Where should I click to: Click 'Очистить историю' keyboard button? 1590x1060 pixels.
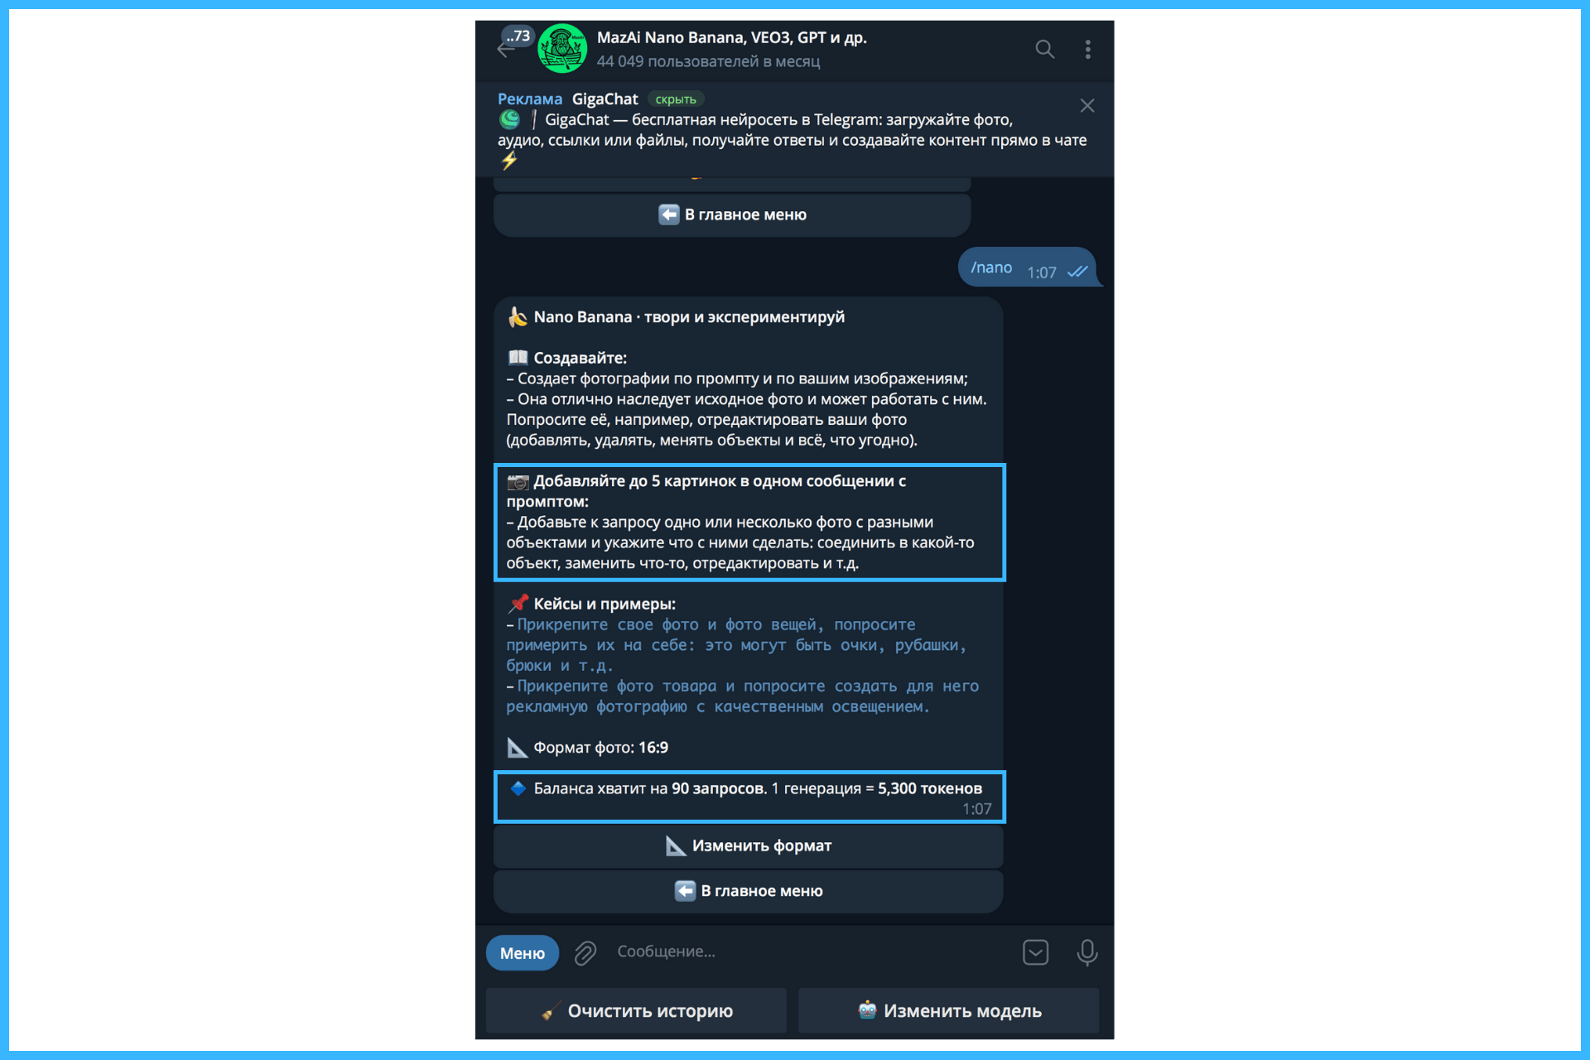click(636, 1011)
